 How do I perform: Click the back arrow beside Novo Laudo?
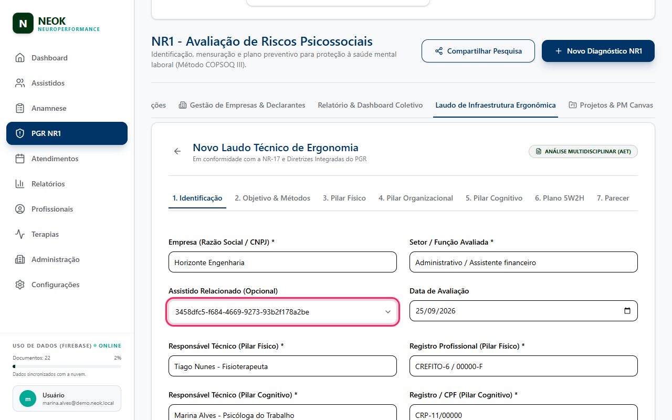(x=177, y=151)
